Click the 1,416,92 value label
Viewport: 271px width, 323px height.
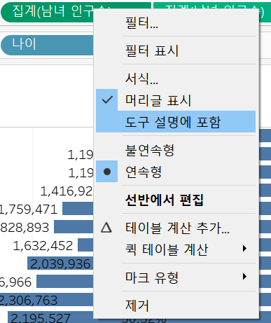click(67, 191)
